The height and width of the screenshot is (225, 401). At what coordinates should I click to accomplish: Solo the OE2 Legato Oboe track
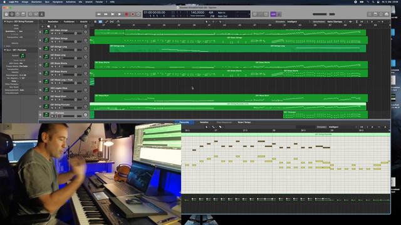56,91
